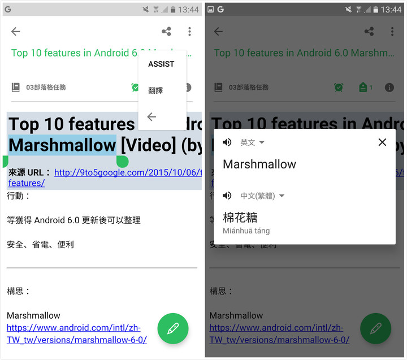Tap notebook icon in right screen
This screenshot has height=360, width=407.
218,87
